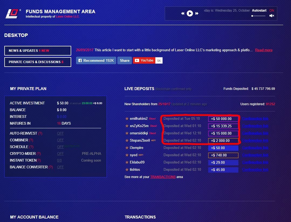Click the Active Investment $ 50.00 value
This screenshot has height=222, width=291.
63,103
